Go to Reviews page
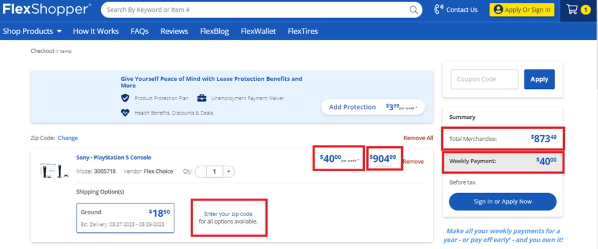The image size is (598, 249). pos(174,31)
